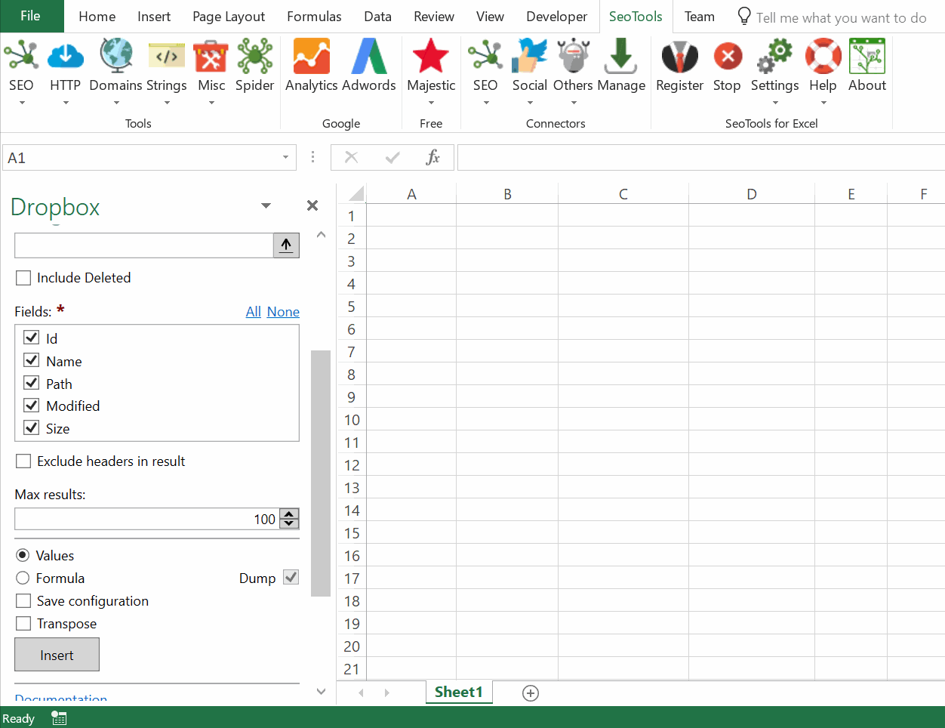
Task: Enable the Transpose checkbox
Action: 23,623
